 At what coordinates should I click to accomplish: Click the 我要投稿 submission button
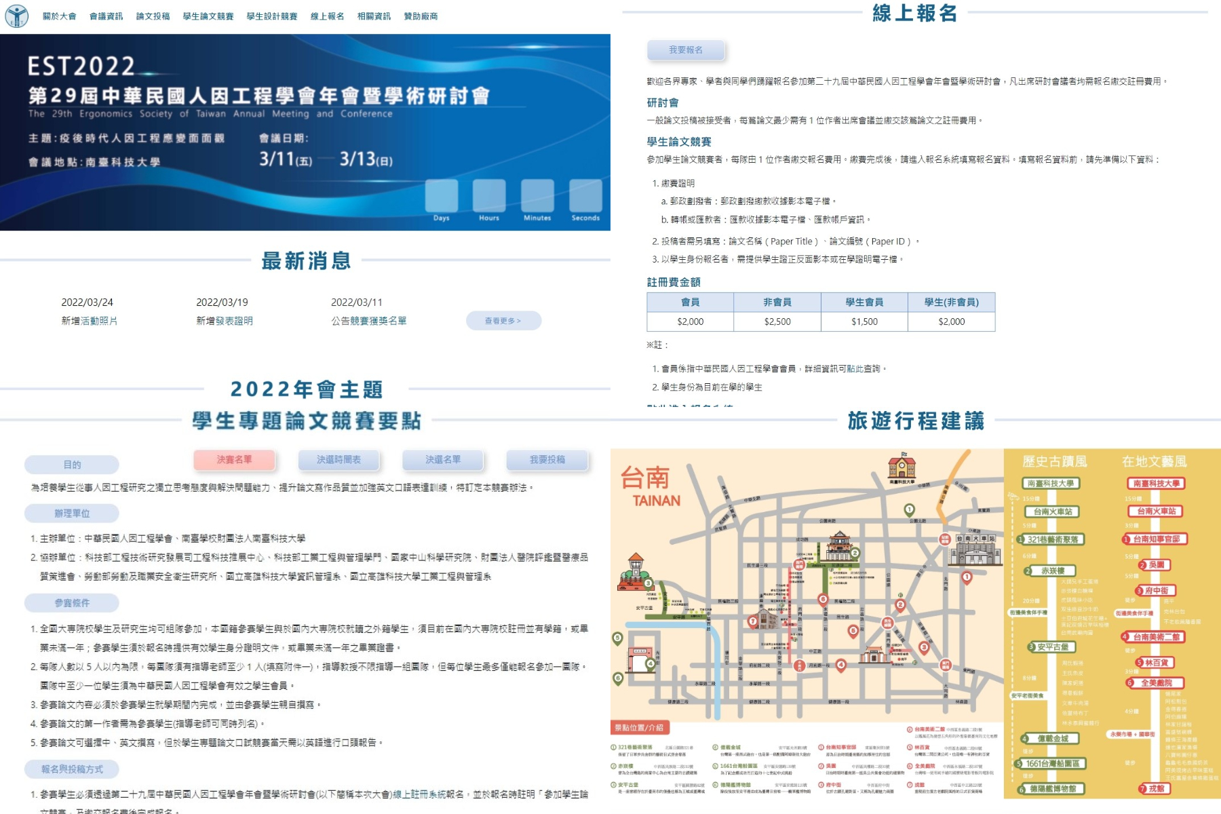[x=547, y=460]
